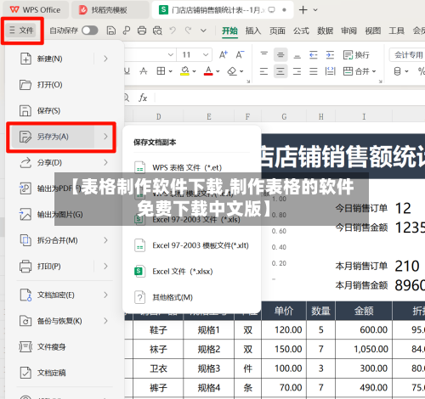Click the center horizontally icon
425x399 pixels.
point(280,71)
